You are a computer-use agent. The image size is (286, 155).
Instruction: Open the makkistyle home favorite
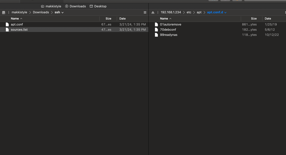click(51, 6)
